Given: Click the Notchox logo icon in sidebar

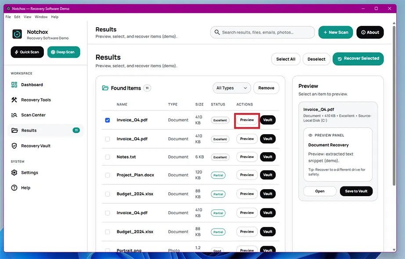Looking at the screenshot, I should tap(17, 34).
